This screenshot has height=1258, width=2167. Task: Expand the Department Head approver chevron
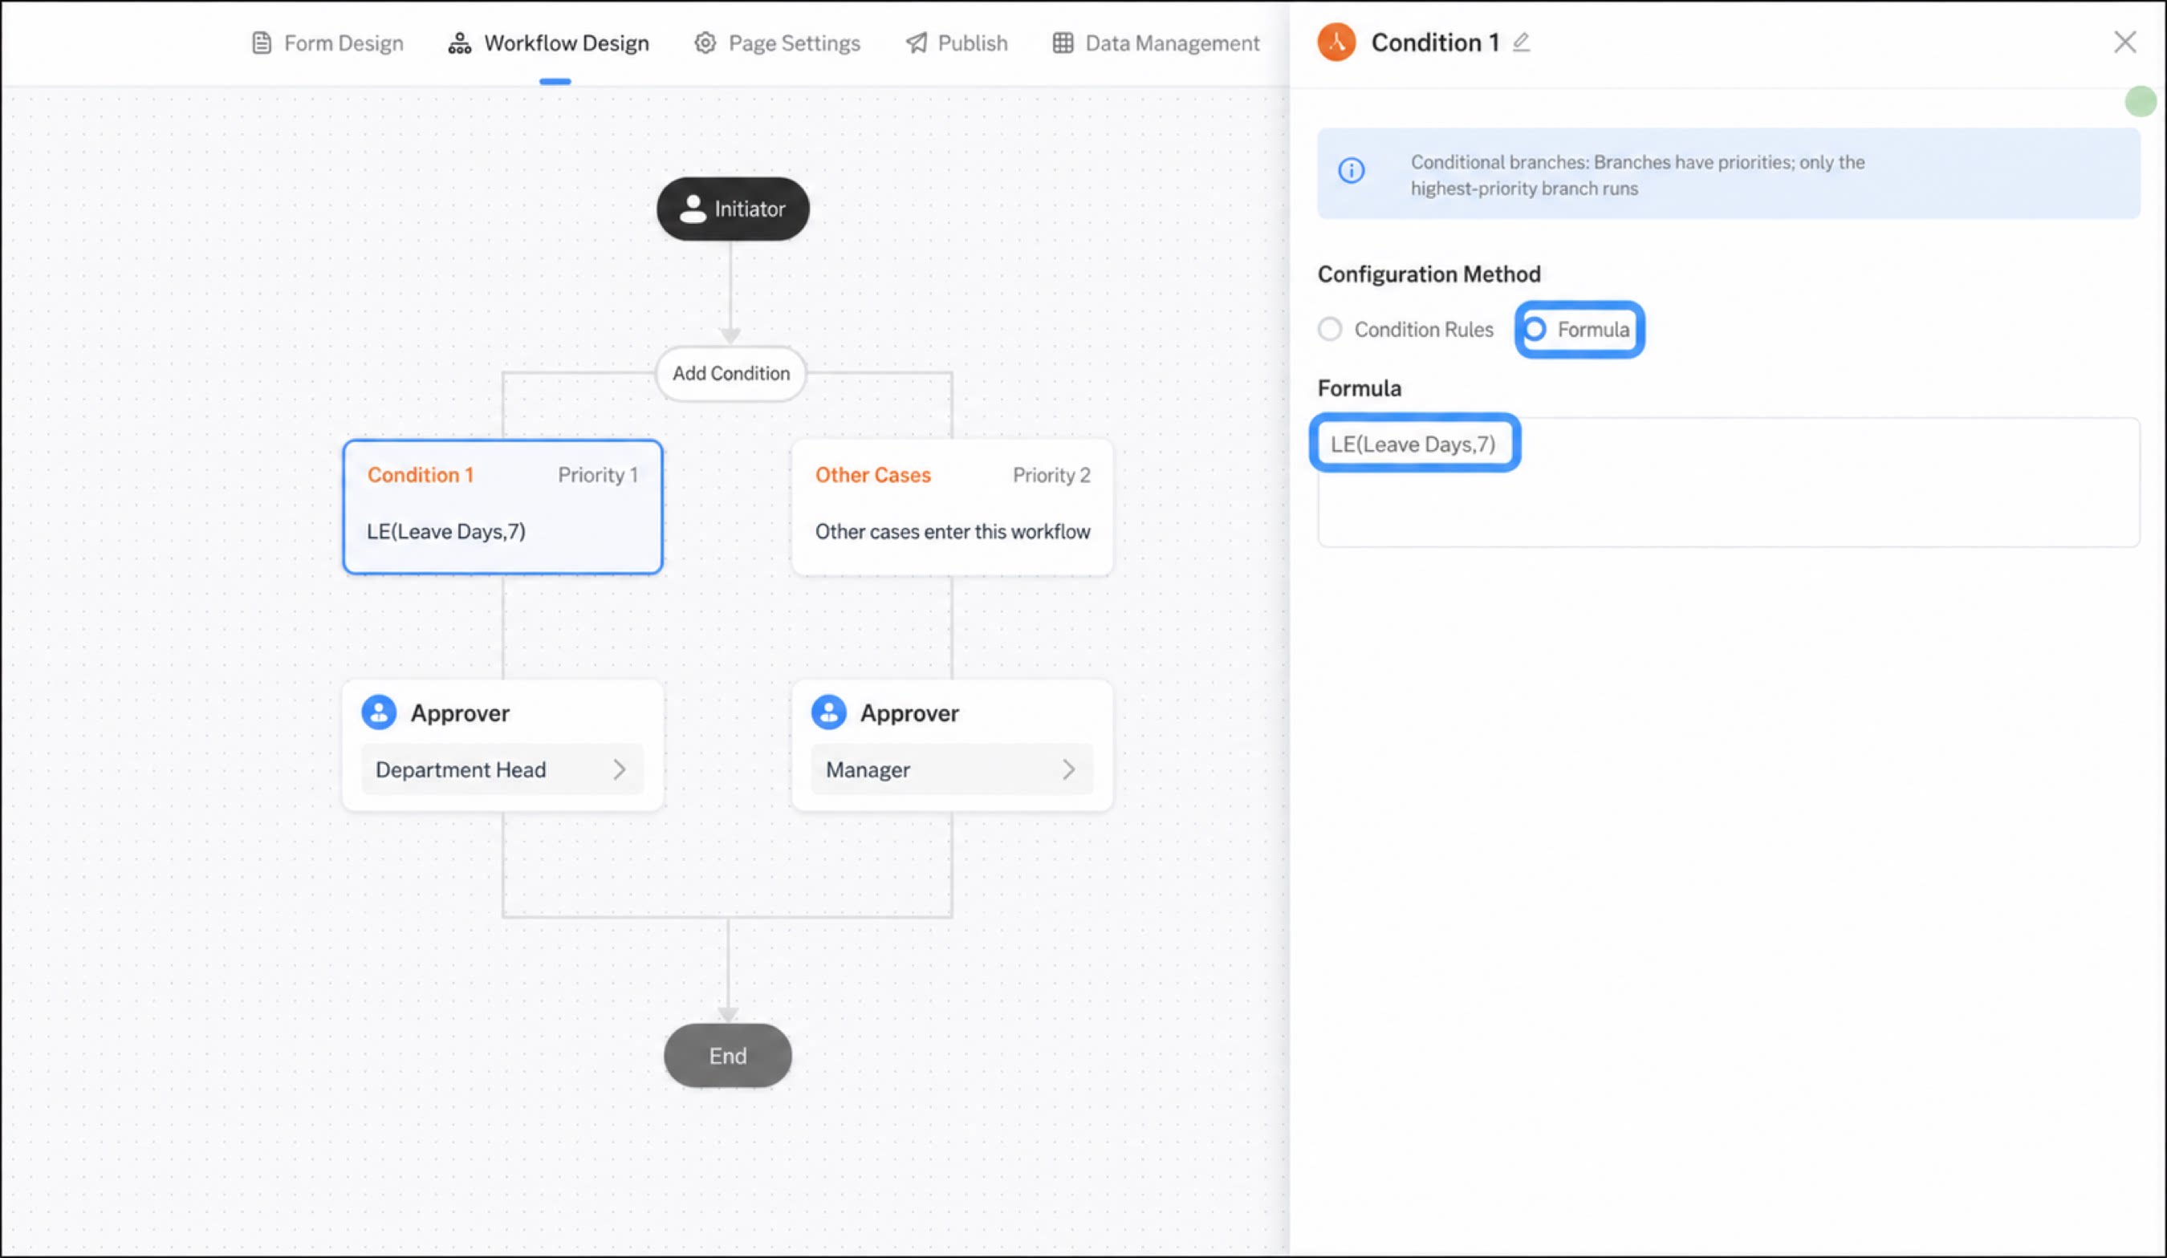coord(619,769)
